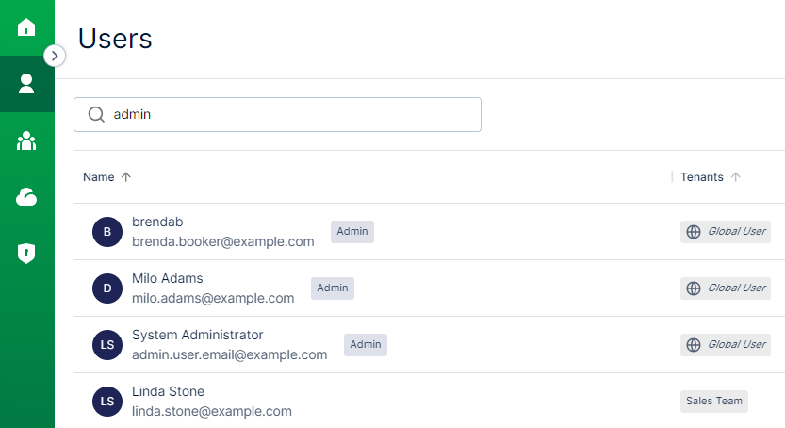Click the Admin badge next to brendab
The image size is (785, 428).
tap(352, 232)
